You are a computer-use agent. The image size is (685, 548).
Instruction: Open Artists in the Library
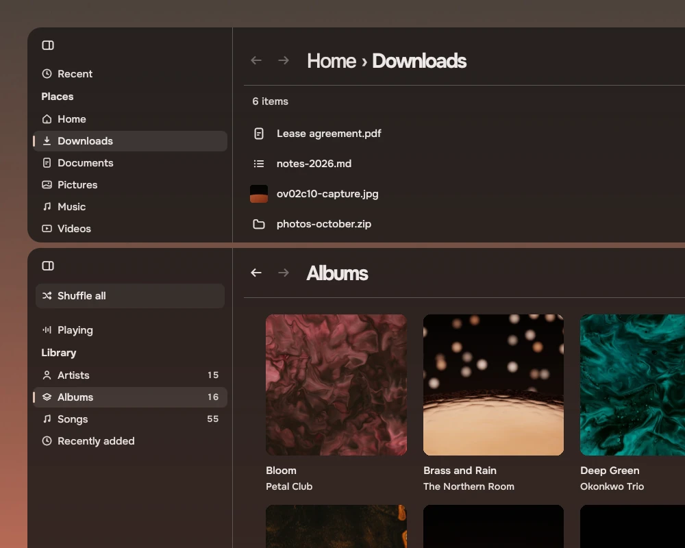pyautogui.click(x=129, y=375)
